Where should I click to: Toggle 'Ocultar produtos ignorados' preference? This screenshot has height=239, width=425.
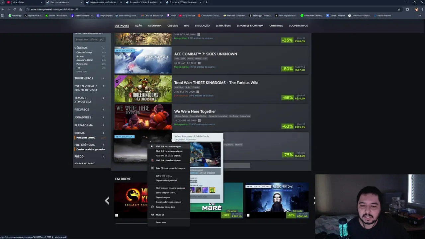(90, 149)
